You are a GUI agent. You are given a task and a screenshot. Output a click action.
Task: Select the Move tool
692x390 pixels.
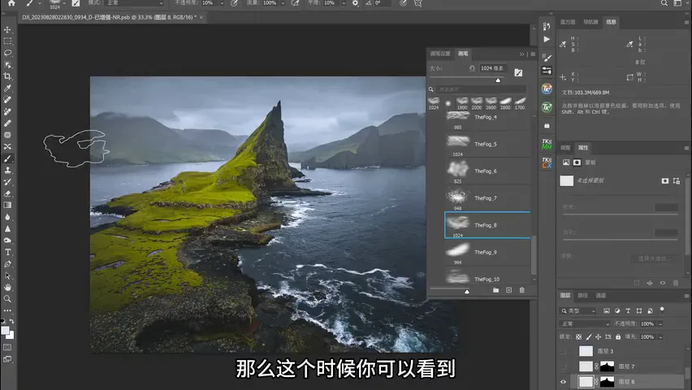pos(7,29)
